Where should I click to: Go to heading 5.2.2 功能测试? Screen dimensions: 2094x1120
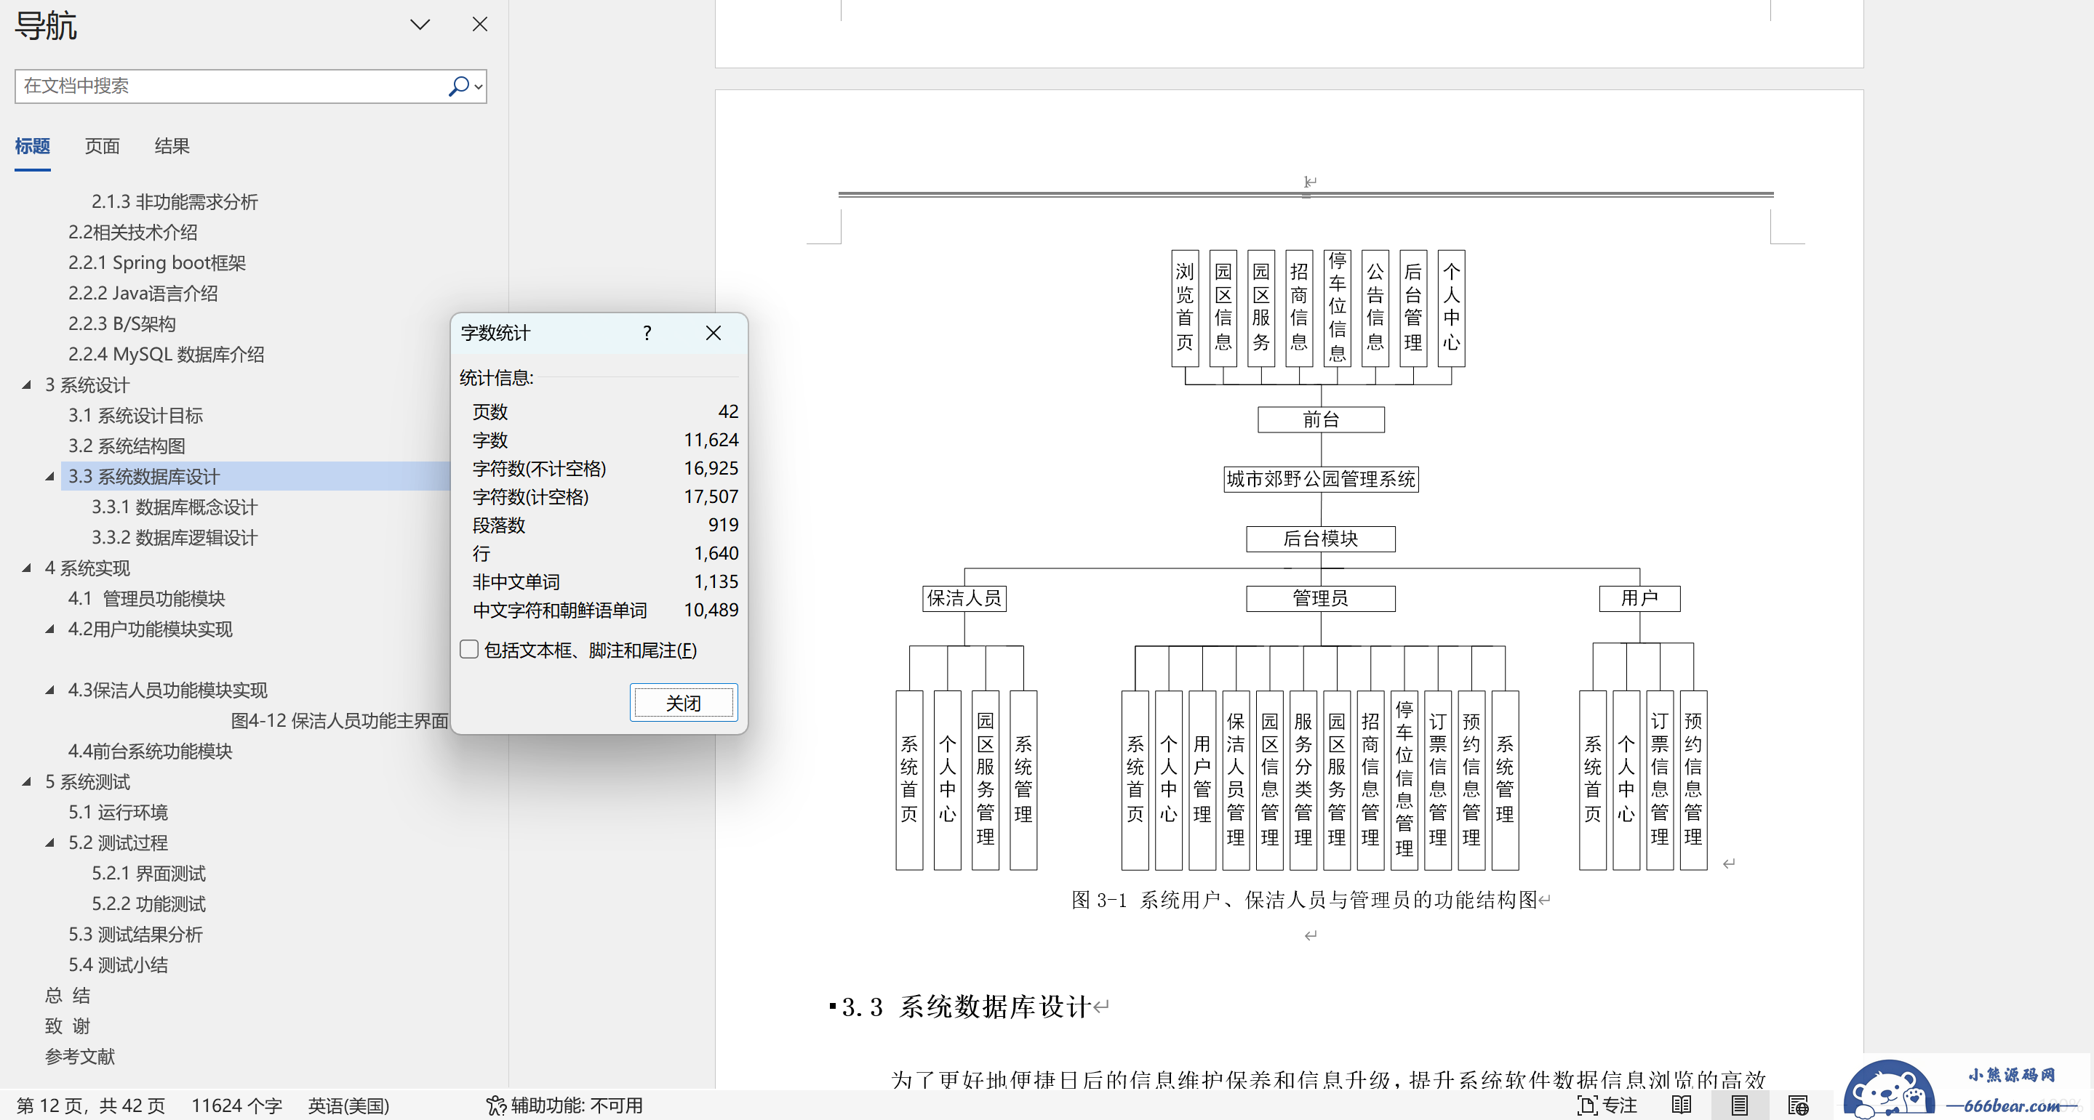pyautogui.click(x=149, y=904)
